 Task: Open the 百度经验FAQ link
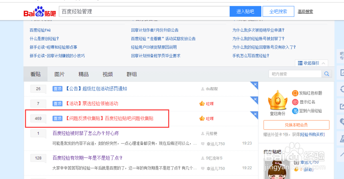coord(40,30)
